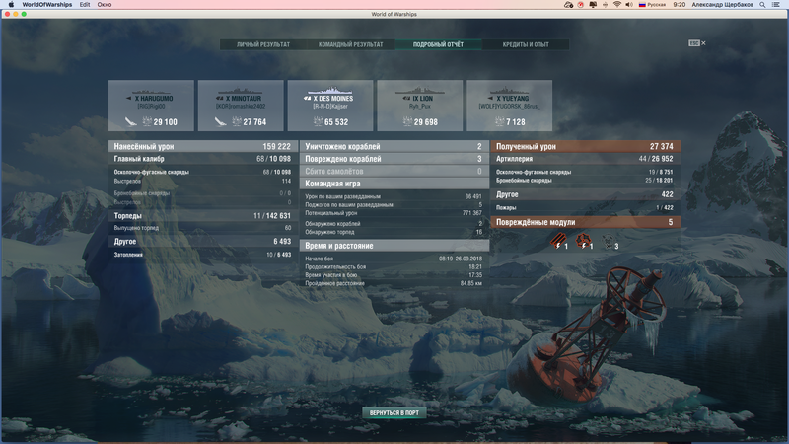Select the IX Lion ship card

pos(420,106)
